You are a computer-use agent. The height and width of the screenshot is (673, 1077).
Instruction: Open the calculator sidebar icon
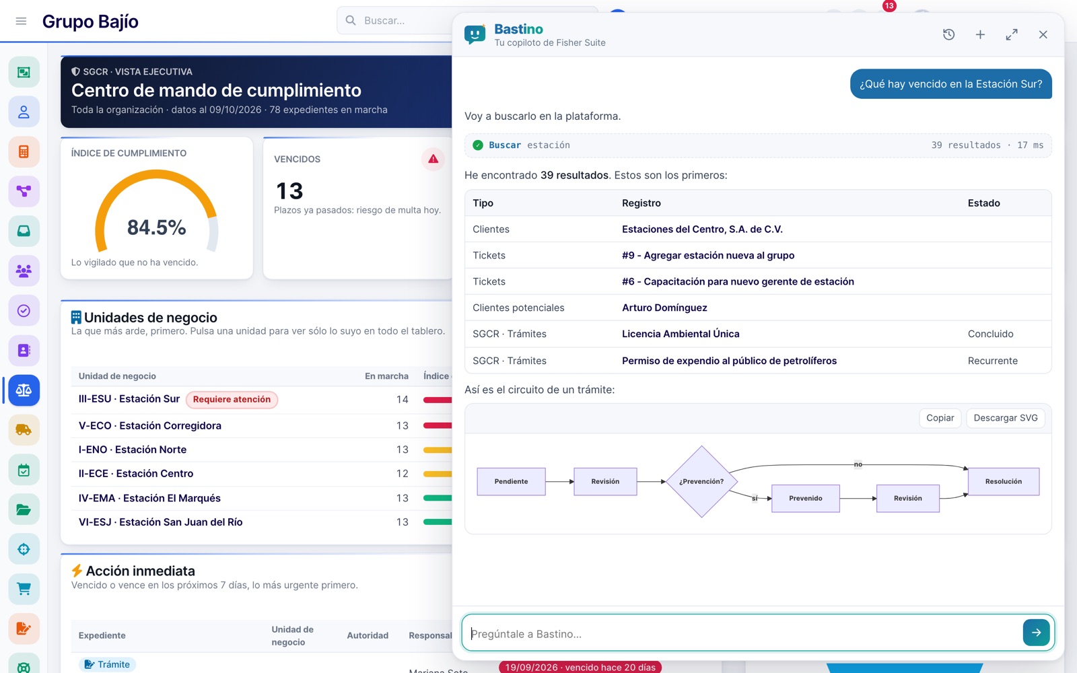(x=24, y=151)
